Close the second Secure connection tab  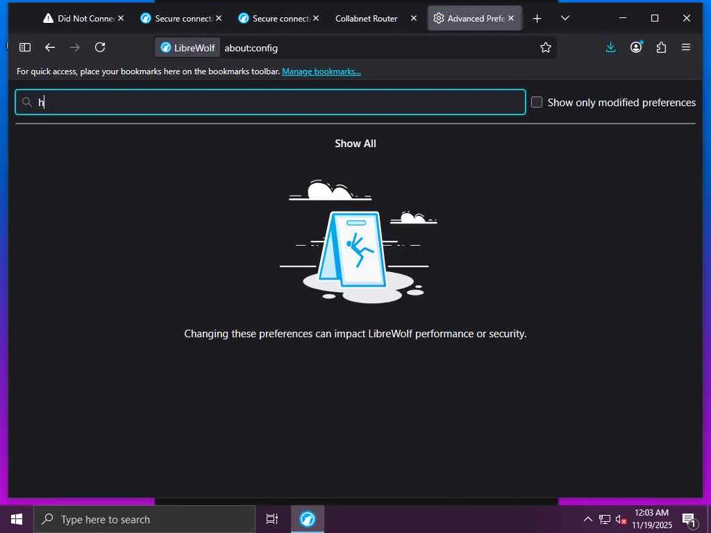[x=316, y=18]
